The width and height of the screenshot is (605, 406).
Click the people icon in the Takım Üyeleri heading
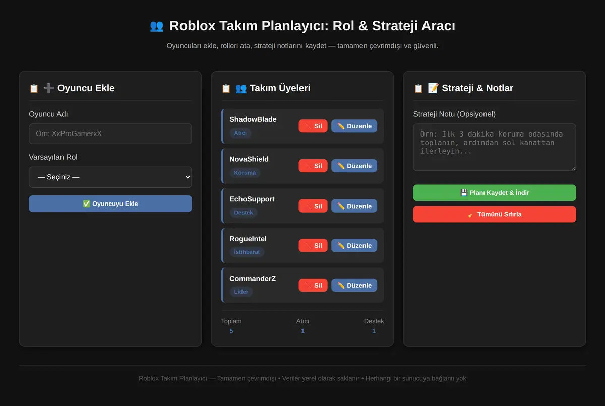pos(241,88)
